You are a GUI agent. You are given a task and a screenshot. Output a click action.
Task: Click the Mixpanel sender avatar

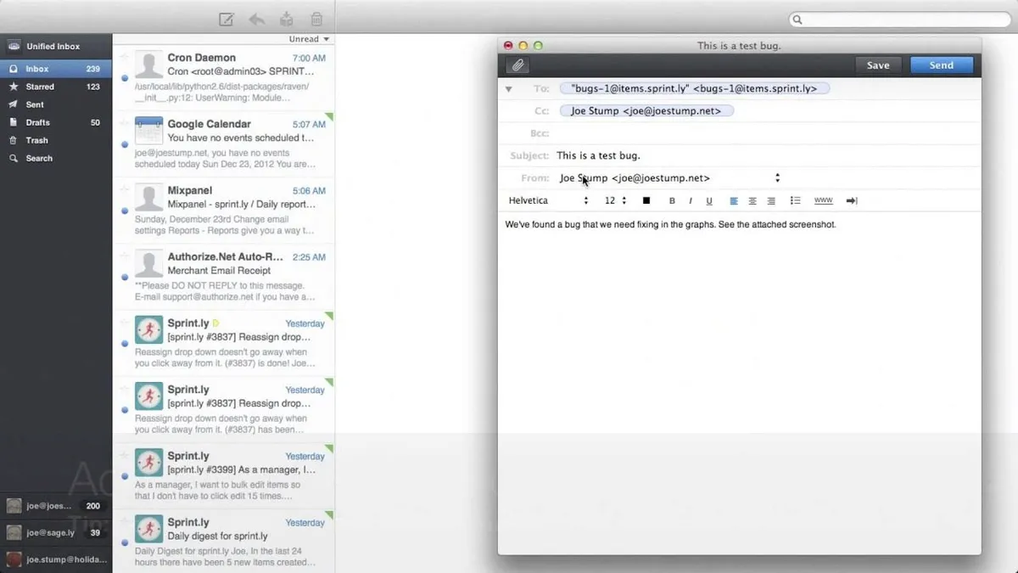(149, 197)
